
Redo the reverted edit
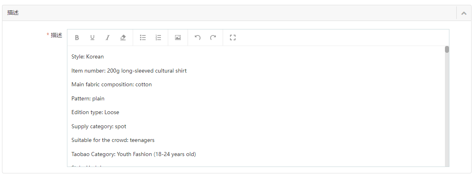(213, 37)
